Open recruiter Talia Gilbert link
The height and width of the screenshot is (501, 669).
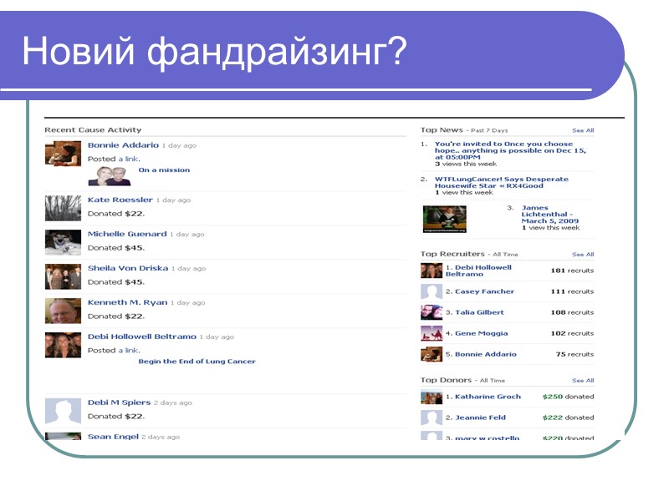tap(479, 312)
